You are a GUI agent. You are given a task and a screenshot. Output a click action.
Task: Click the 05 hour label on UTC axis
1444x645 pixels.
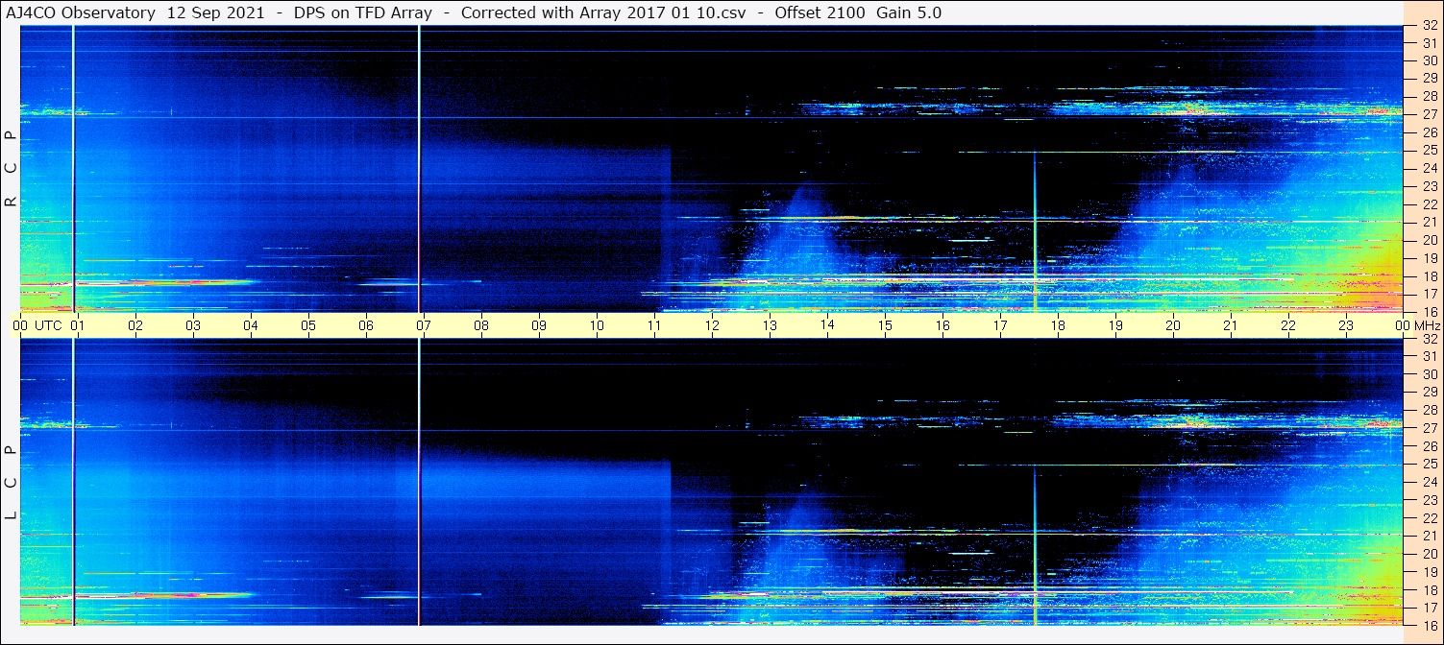308,325
